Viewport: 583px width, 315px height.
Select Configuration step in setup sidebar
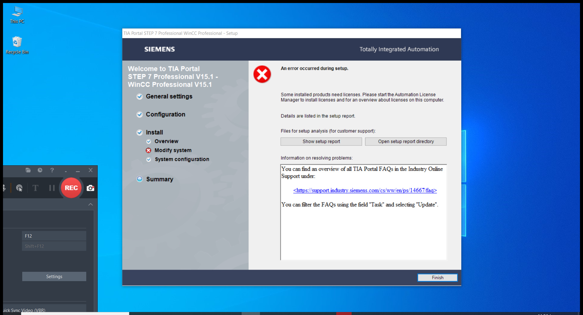pyautogui.click(x=166, y=114)
